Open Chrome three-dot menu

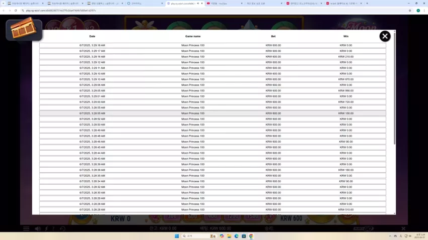424,11
